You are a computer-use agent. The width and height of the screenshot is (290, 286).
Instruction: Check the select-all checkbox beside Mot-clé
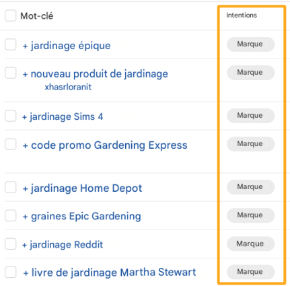click(x=10, y=15)
